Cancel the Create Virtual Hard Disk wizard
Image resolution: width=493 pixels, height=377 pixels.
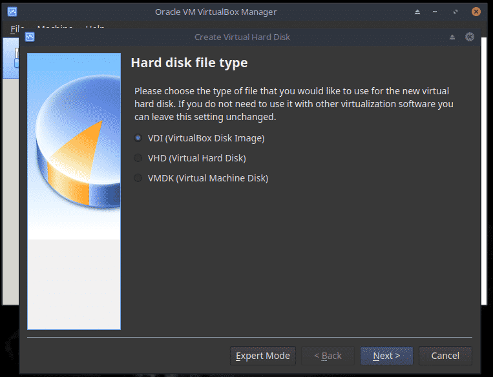(x=445, y=356)
